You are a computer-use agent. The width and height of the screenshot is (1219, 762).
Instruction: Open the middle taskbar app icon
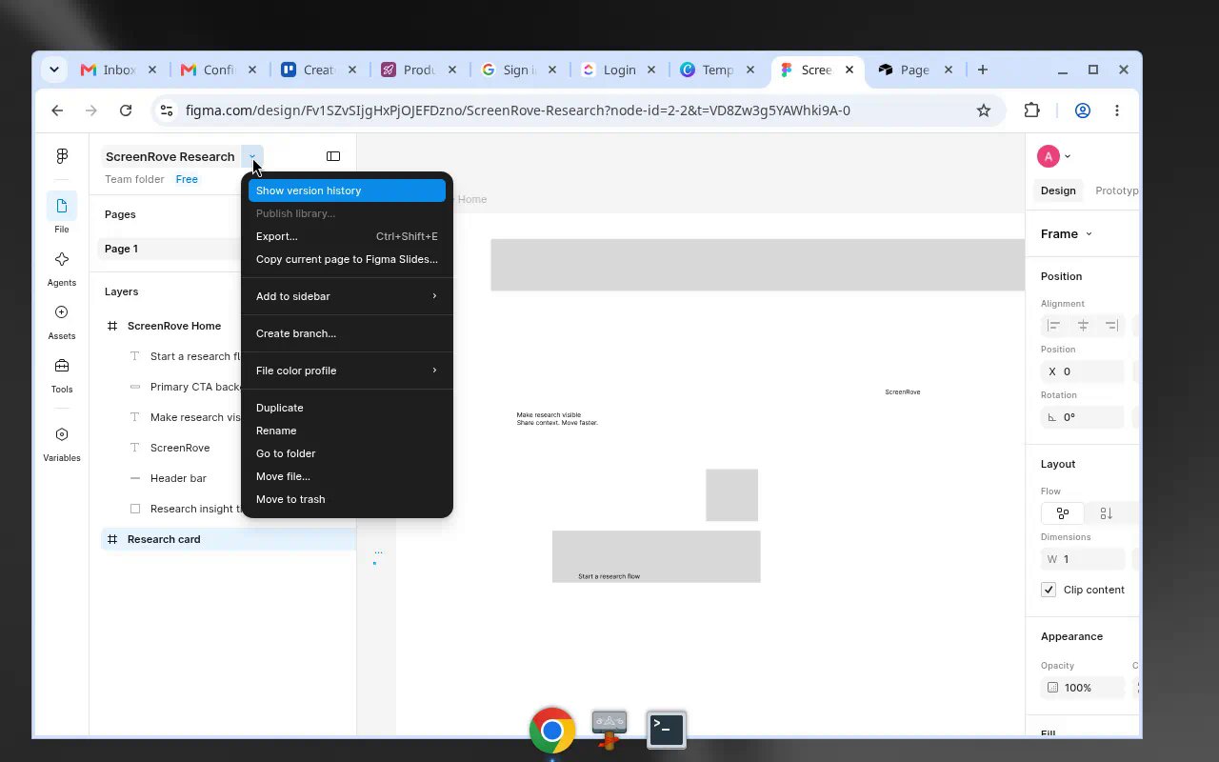coord(609,731)
